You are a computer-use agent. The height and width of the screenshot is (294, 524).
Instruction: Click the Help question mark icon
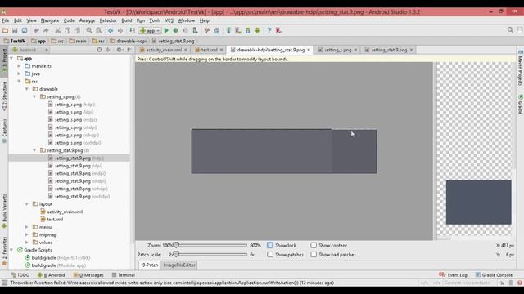pyautogui.click(x=269, y=31)
